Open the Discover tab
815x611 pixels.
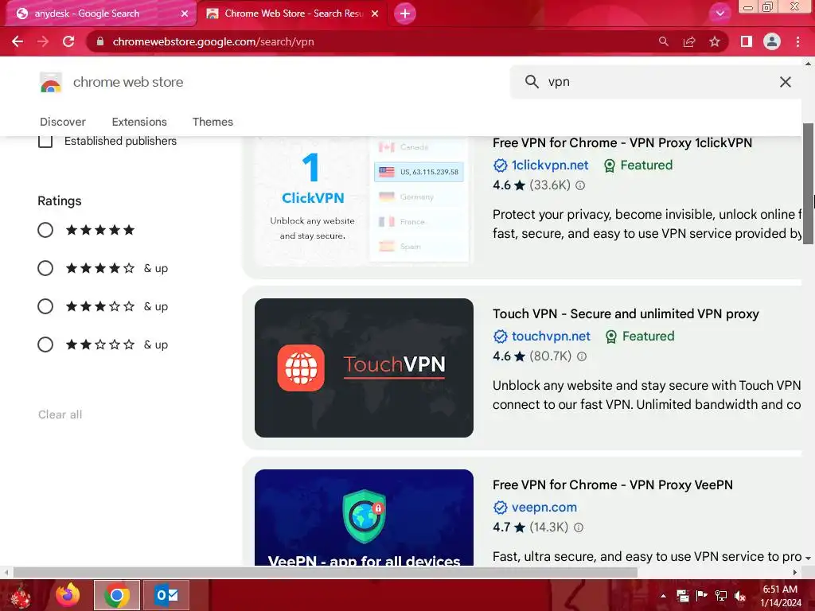[63, 122]
